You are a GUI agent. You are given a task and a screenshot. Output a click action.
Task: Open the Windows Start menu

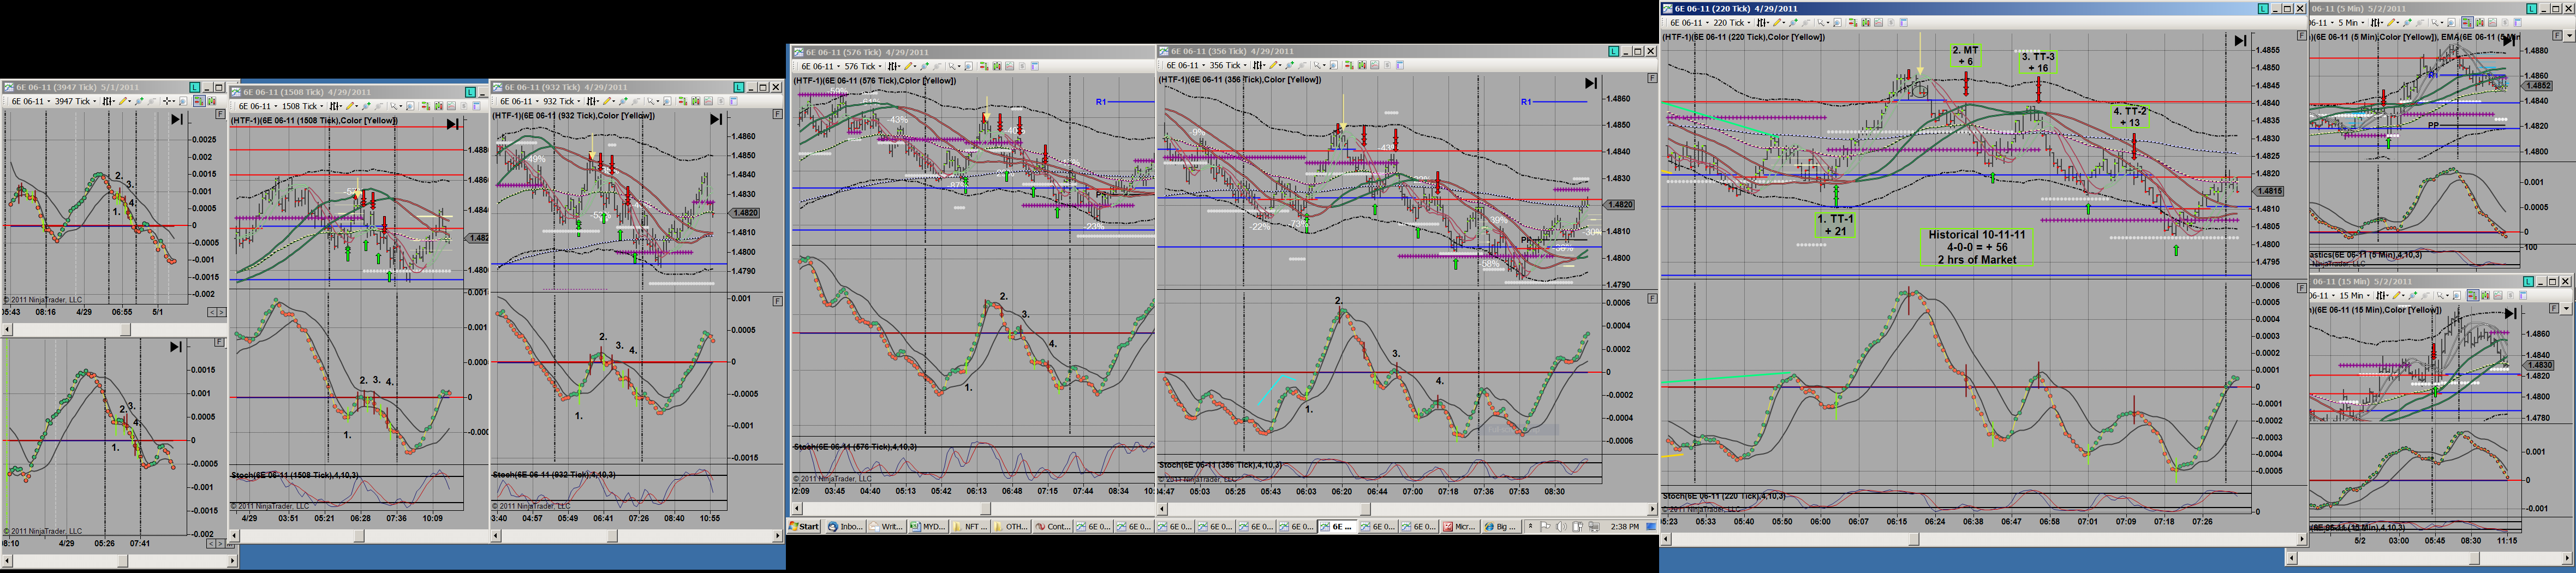(x=805, y=526)
